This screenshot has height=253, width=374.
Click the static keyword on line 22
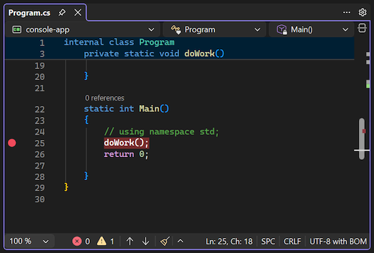click(x=99, y=109)
